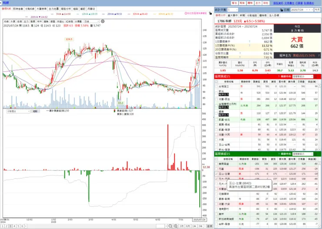The image size is (322, 229).
Task: Switch to 分點K線 tab
Action: 30,9
